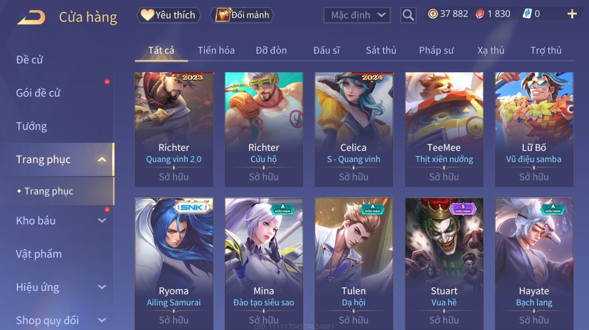Open Đổi mảnh fragment exchange button
This screenshot has width=589, height=330.
coord(242,15)
